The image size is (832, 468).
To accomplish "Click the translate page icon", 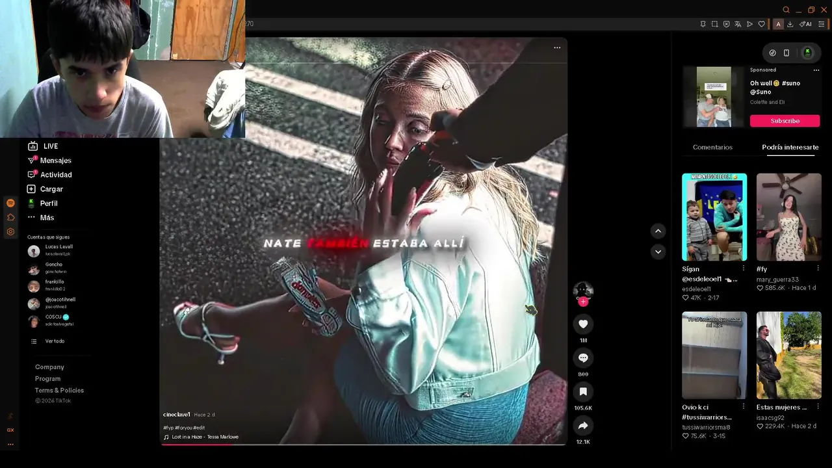I will pyautogui.click(x=738, y=24).
